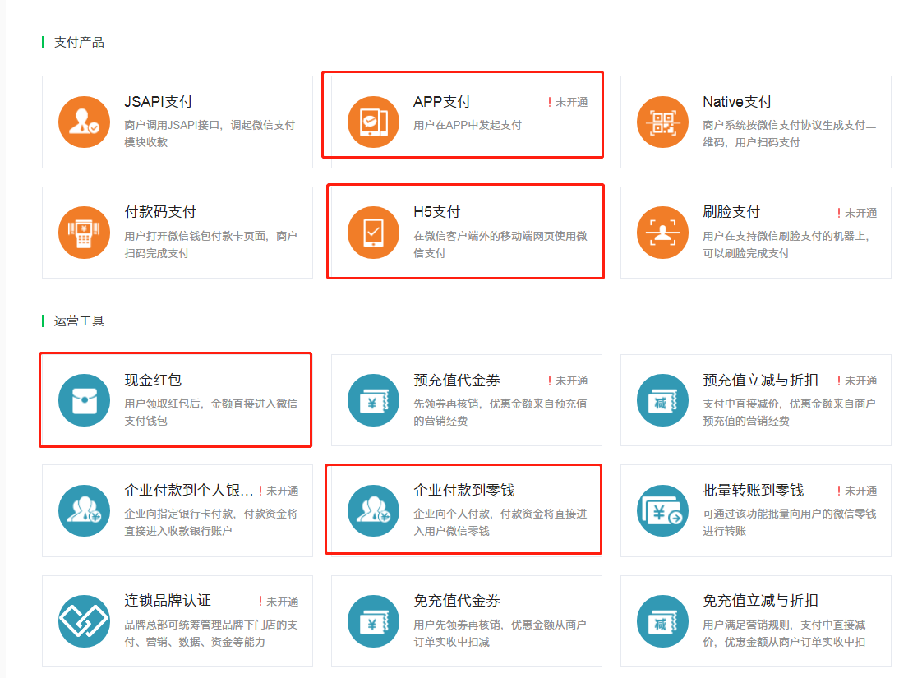Screen dimensions: 922x678
Task: Click the 运营工具 section heading
Action: pyautogui.click(x=79, y=321)
